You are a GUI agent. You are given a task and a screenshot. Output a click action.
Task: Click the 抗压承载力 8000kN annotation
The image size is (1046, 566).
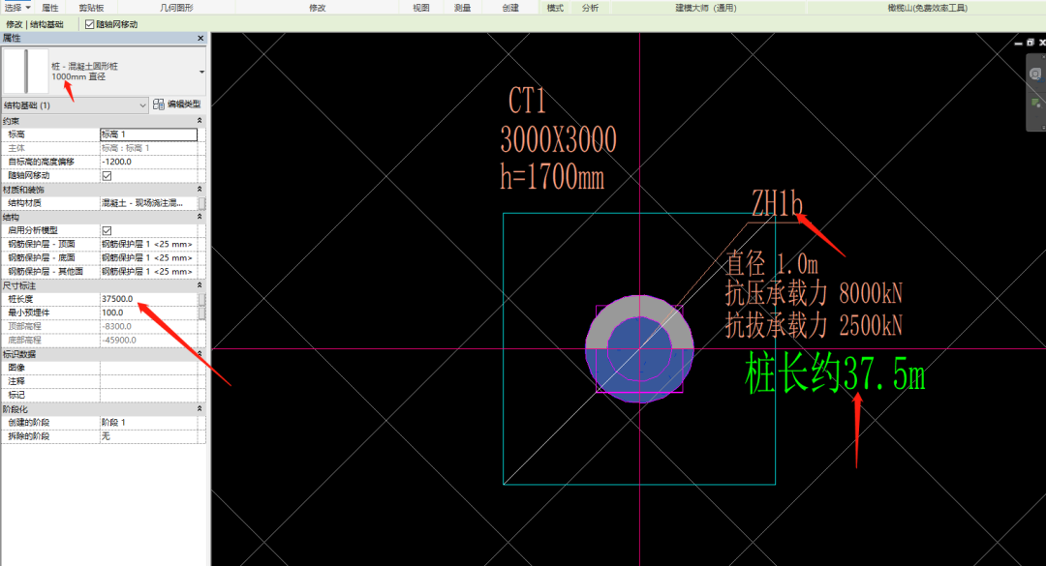814,293
